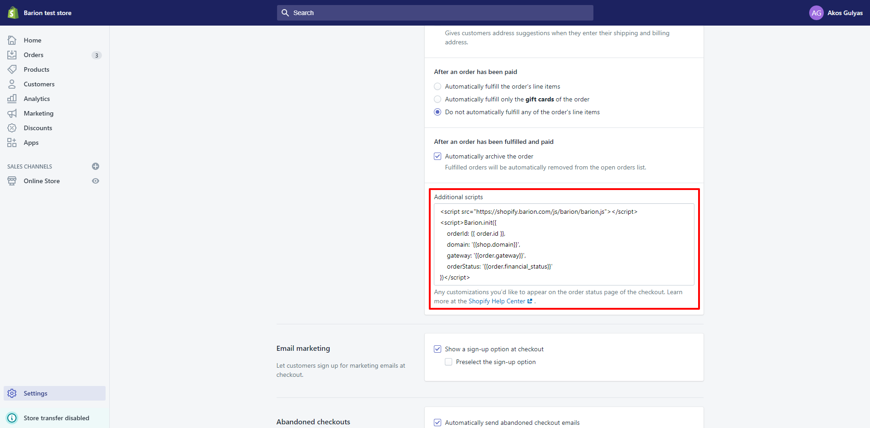870x428 pixels.
Task: Open the Online Store channel
Action: 42,181
